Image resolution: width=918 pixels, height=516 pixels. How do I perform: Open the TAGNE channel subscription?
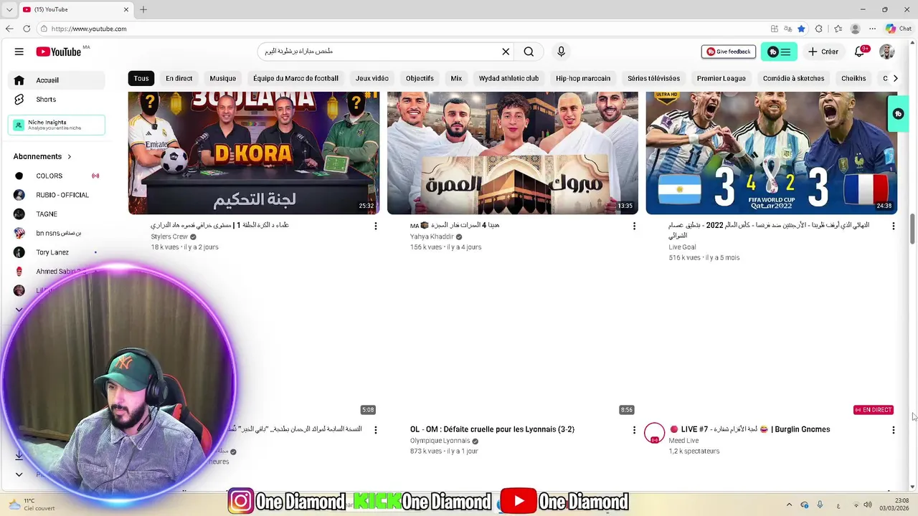tap(57, 214)
